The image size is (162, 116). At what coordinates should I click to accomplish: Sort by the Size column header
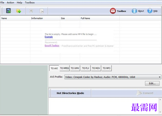point(70,18)
